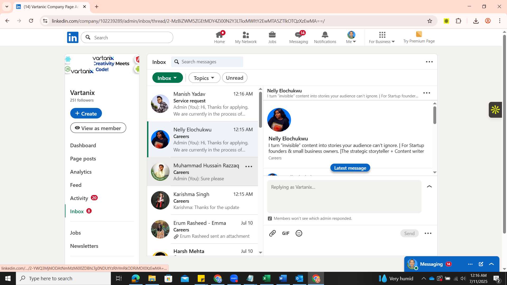Open the Jobs briefcase icon in navbar

click(x=272, y=37)
